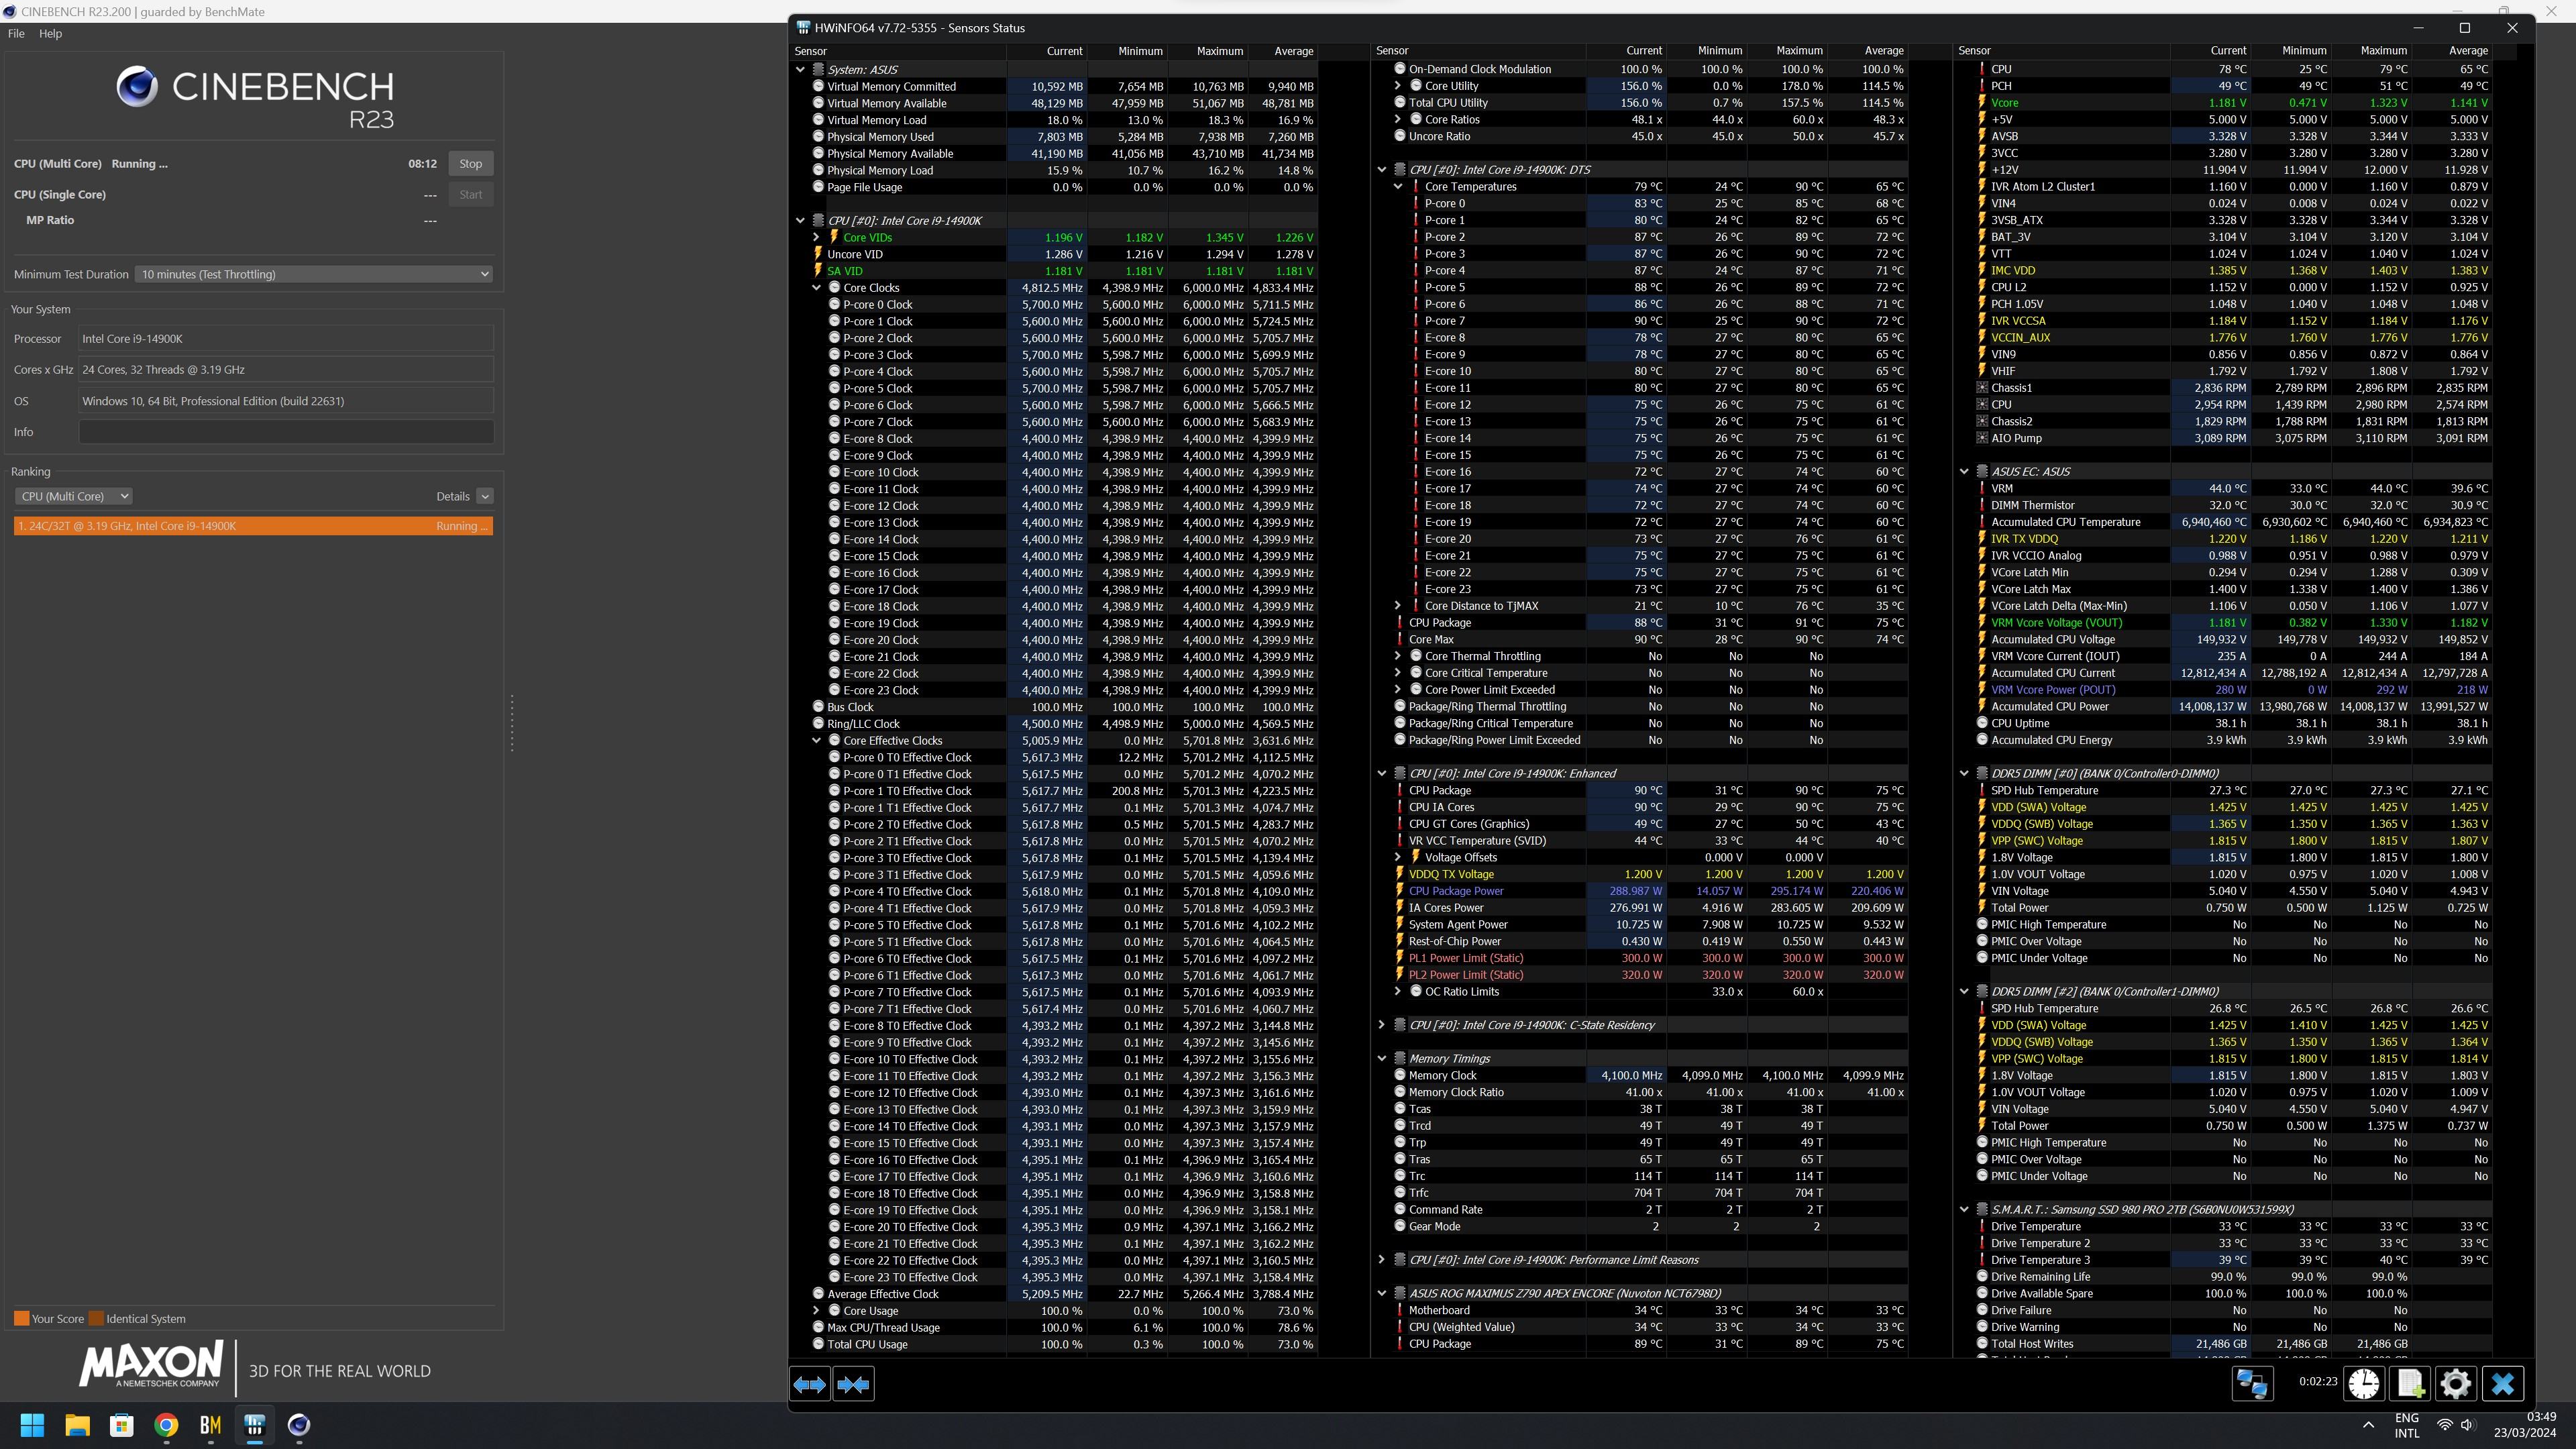
Task: Switch to Cinebench on the taskbar
Action: (x=299, y=1425)
